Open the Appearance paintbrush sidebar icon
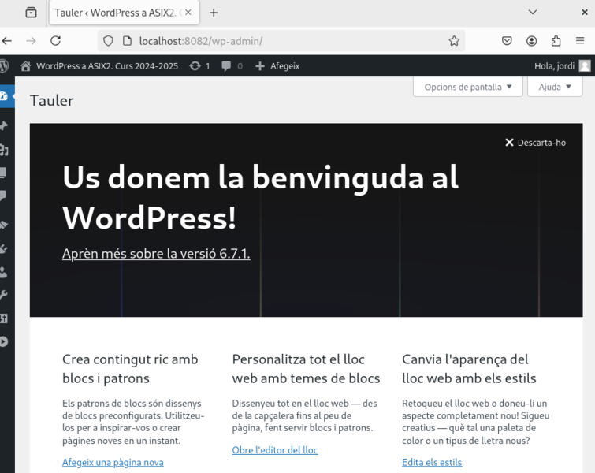This screenshot has width=595, height=473. click(x=4, y=225)
